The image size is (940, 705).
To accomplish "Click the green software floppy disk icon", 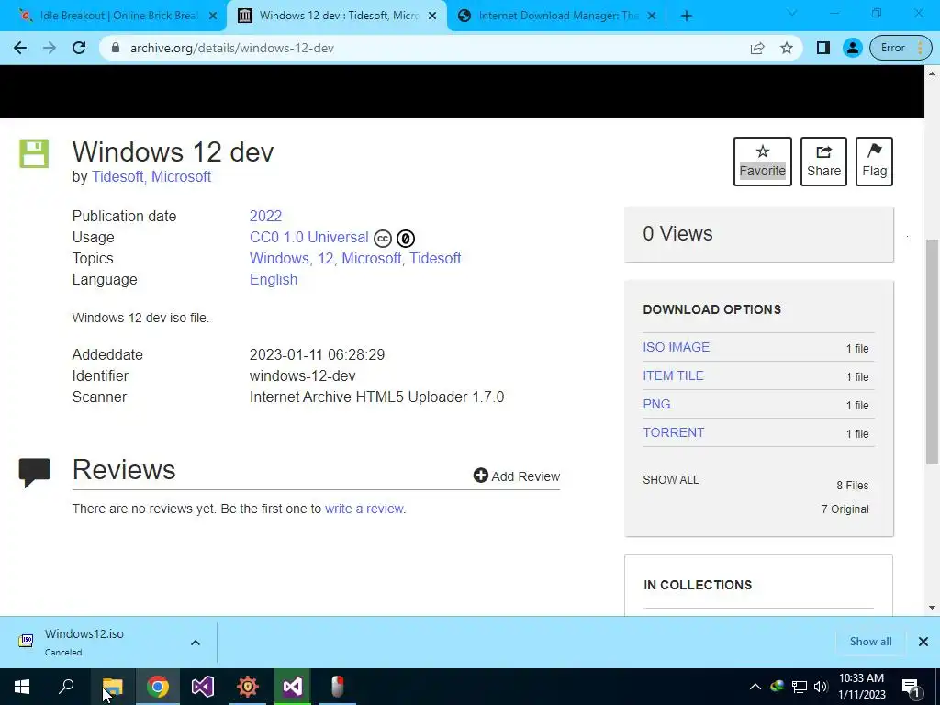I will pyautogui.click(x=34, y=153).
